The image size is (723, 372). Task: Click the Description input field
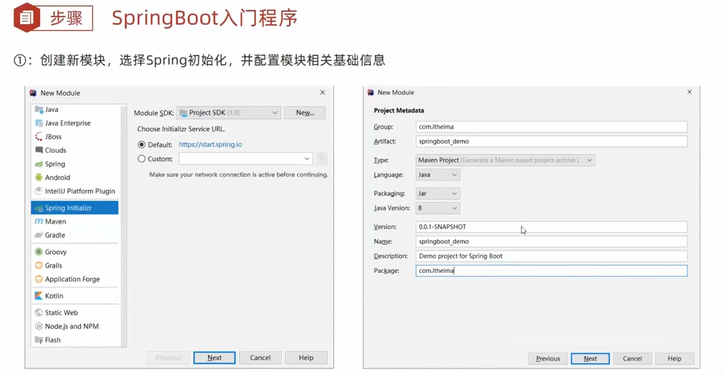[x=552, y=256]
